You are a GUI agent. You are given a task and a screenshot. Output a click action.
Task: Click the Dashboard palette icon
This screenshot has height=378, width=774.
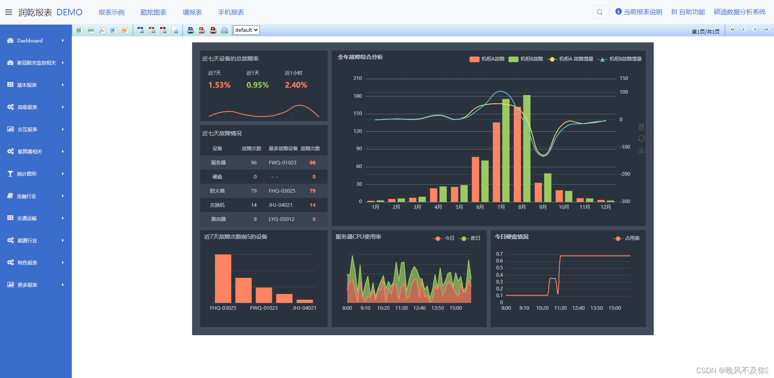(10, 41)
